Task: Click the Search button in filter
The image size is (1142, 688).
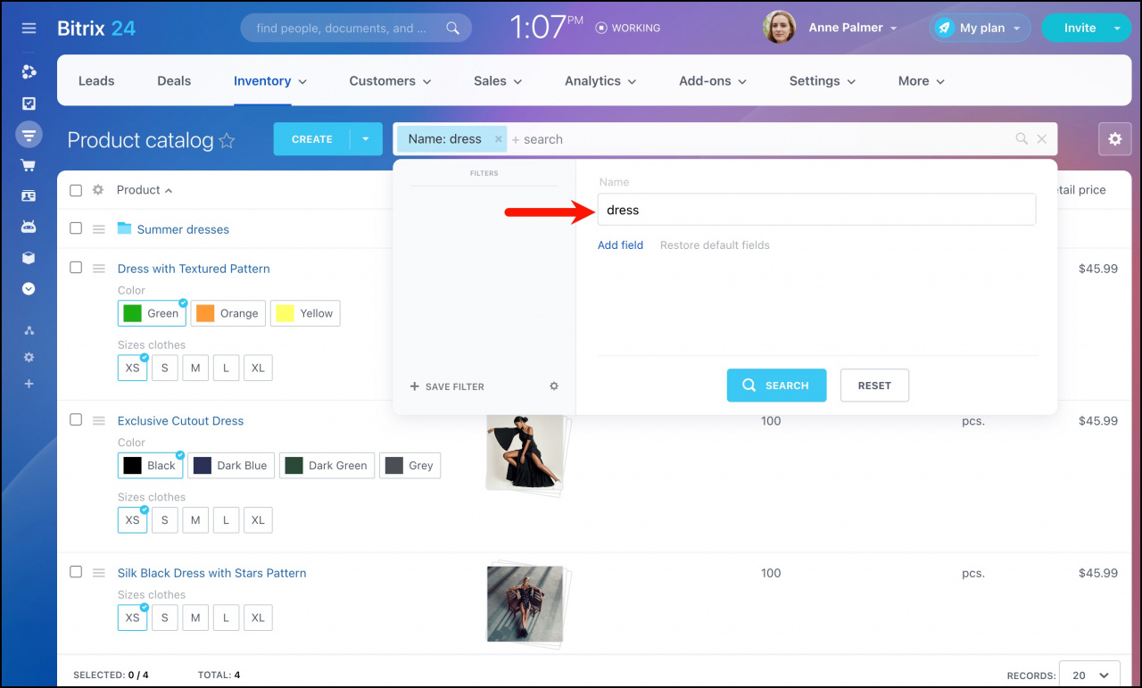Action: [x=776, y=385]
